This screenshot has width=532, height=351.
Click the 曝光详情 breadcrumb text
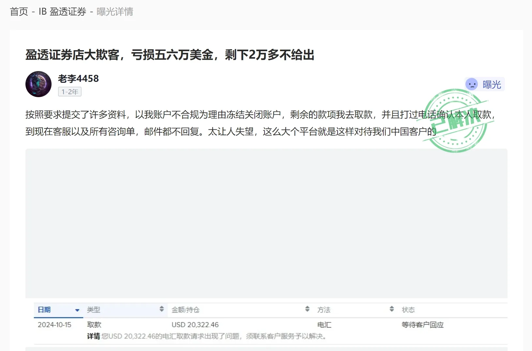(x=115, y=12)
